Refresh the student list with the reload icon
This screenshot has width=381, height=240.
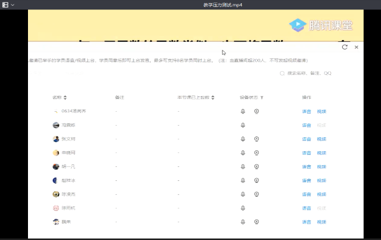pyautogui.click(x=345, y=47)
